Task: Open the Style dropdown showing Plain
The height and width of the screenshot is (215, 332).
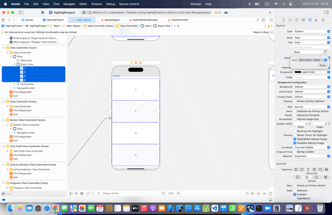Action: pyautogui.click(x=312, y=38)
